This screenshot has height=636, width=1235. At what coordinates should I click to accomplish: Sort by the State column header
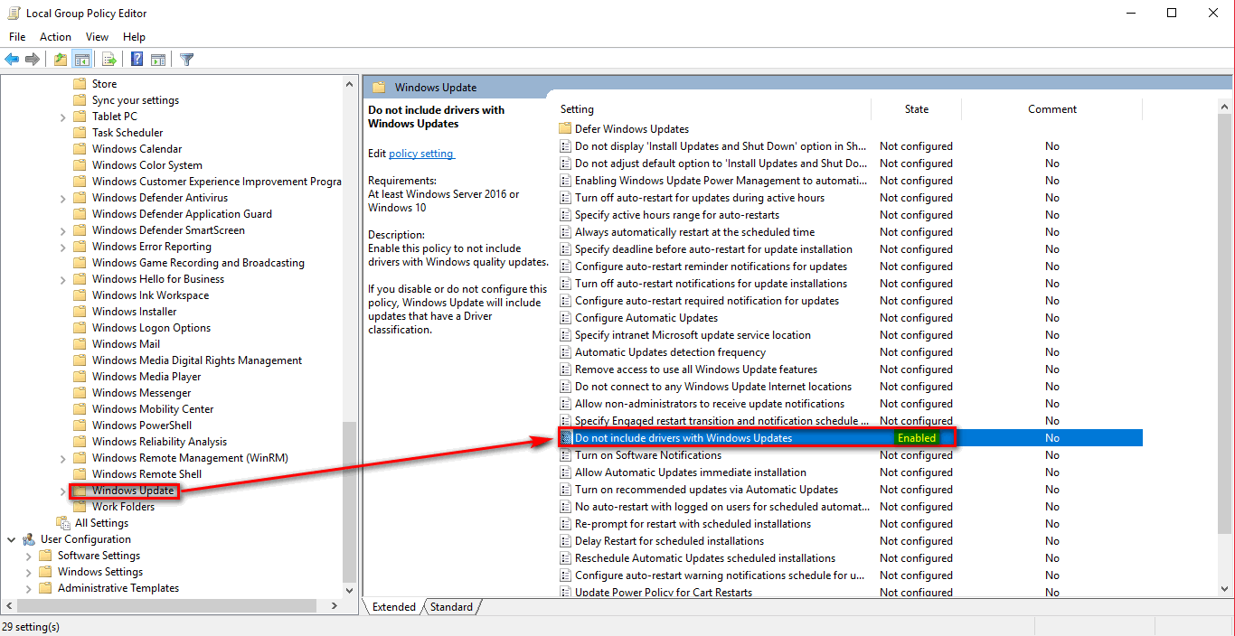(x=917, y=109)
